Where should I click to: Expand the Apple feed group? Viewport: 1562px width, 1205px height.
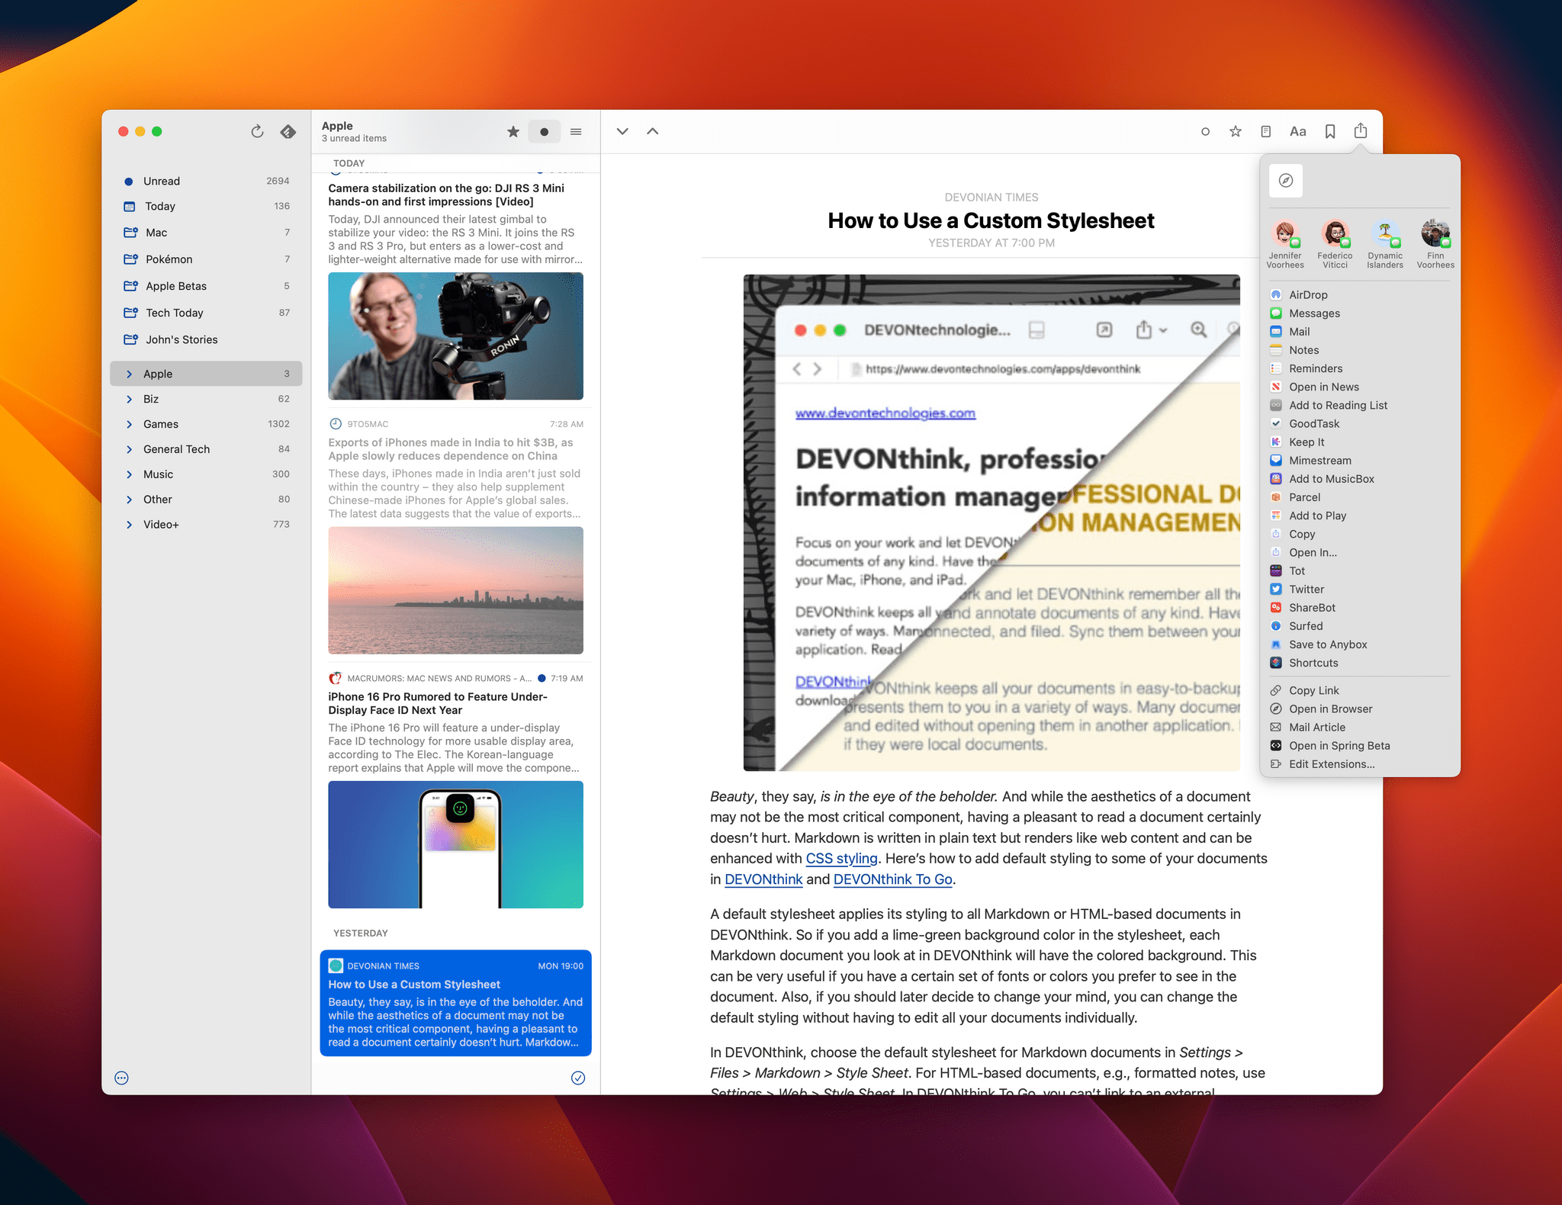click(x=127, y=374)
